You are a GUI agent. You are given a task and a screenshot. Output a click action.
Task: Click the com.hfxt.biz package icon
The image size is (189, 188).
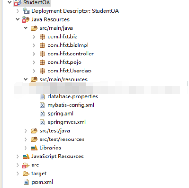[x=42, y=36]
